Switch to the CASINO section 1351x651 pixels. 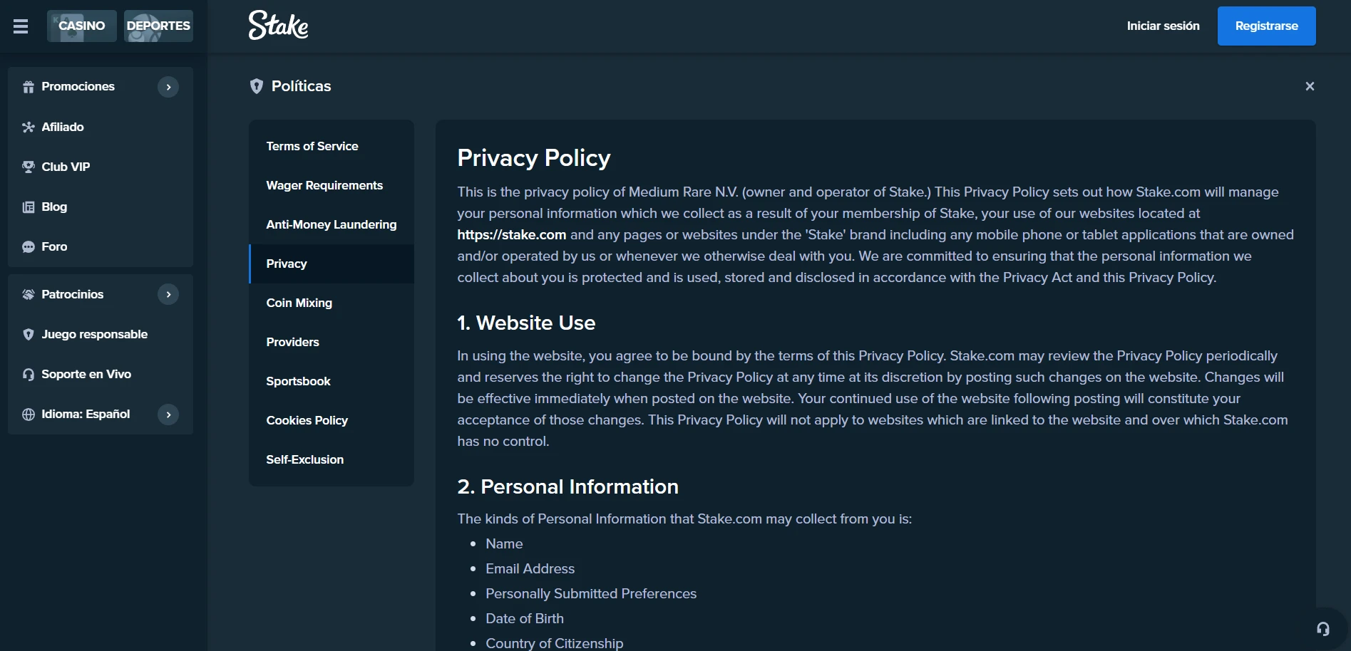[x=82, y=26]
